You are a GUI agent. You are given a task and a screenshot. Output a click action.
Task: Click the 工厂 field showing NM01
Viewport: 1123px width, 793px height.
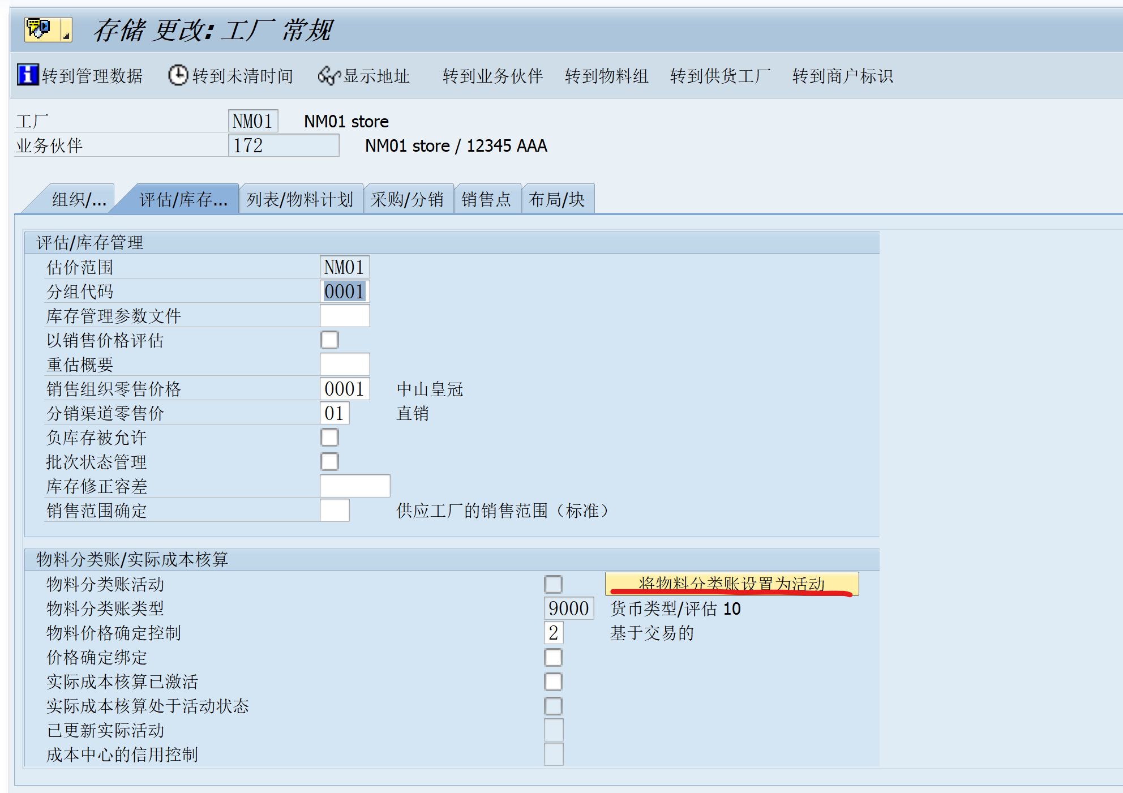[x=253, y=121]
